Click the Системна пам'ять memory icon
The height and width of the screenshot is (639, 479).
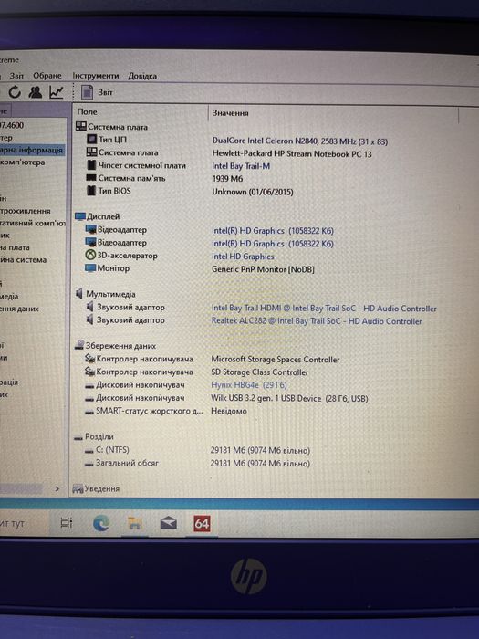[x=91, y=178]
